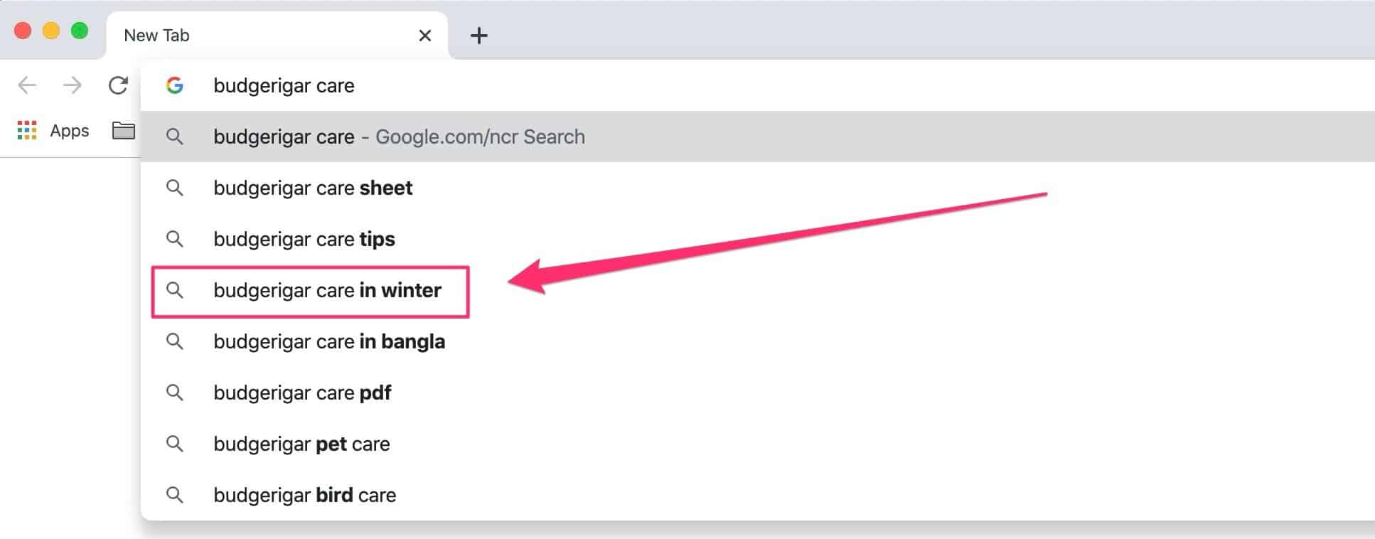Viewport: 1375px width, 539px height.
Task: Reload the page with the refresh icon
Action: 118,85
